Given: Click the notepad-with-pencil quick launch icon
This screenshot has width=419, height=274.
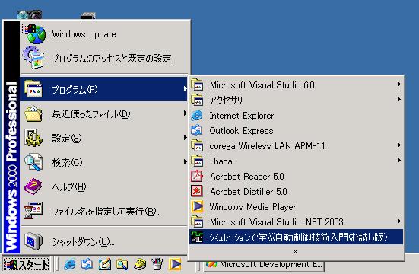Looking at the screenshot, I should click(105, 264).
